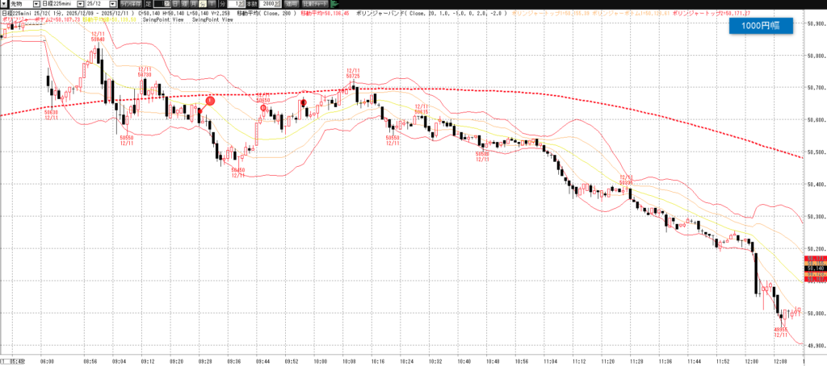
Task: Click the green flag icon in toolbar
Action: click(x=334, y=4)
